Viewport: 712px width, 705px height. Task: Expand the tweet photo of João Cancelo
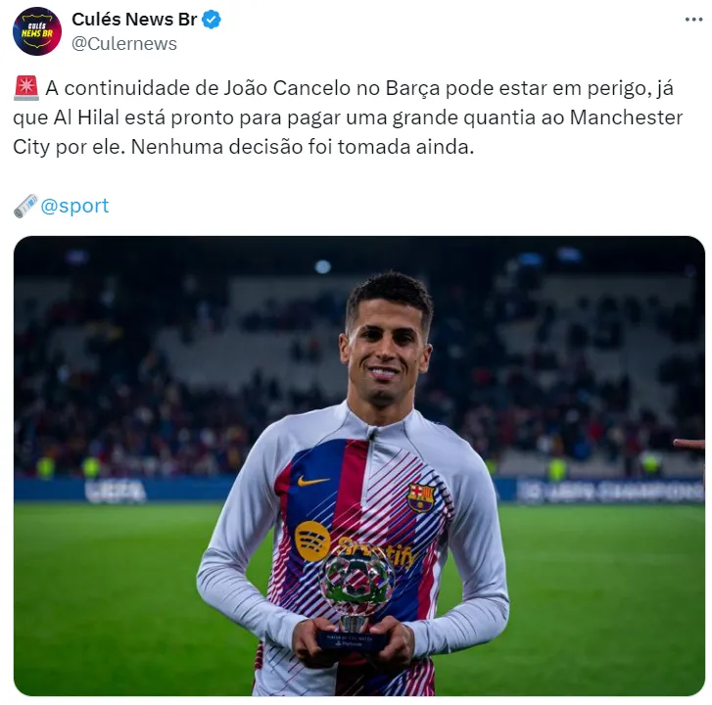[x=359, y=466]
